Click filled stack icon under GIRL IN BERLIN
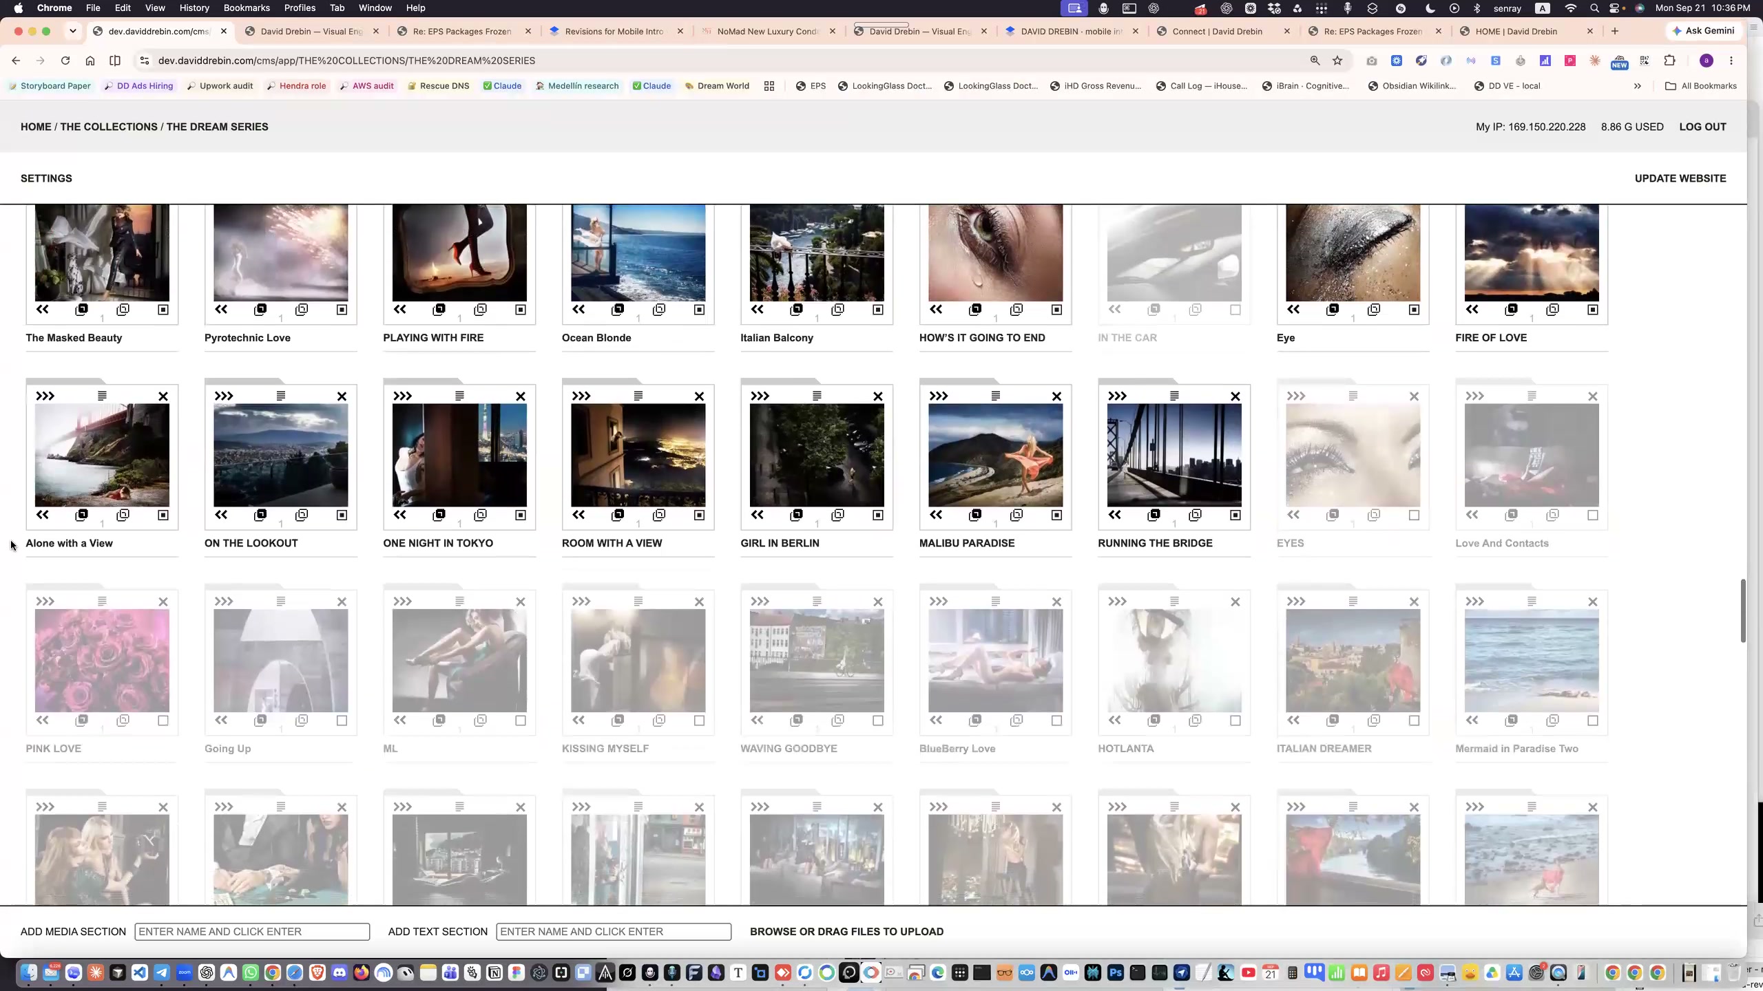1763x991 pixels. pyautogui.click(x=797, y=515)
